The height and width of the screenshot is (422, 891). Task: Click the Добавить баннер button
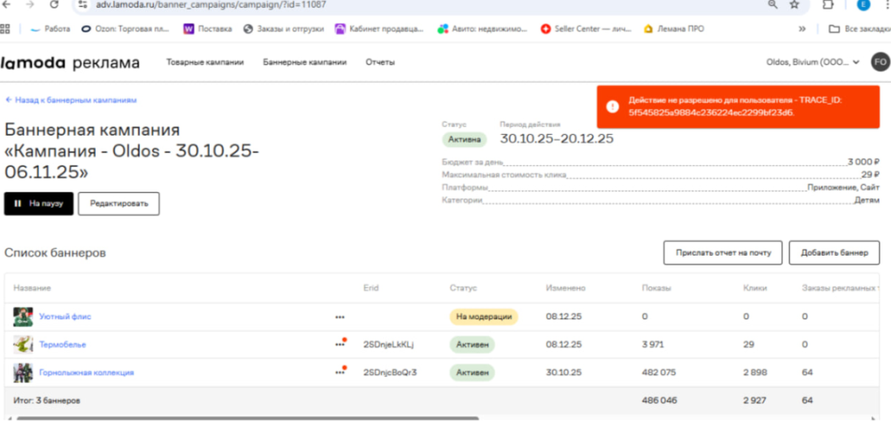click(x=834, y=252)
